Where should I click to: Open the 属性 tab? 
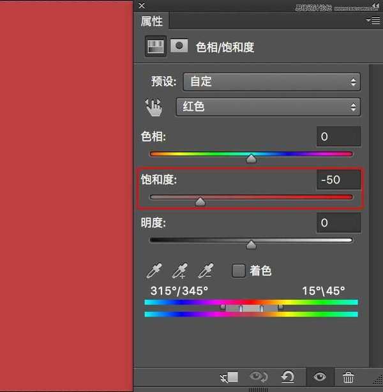pyautogui.click(x=151, y=21)
